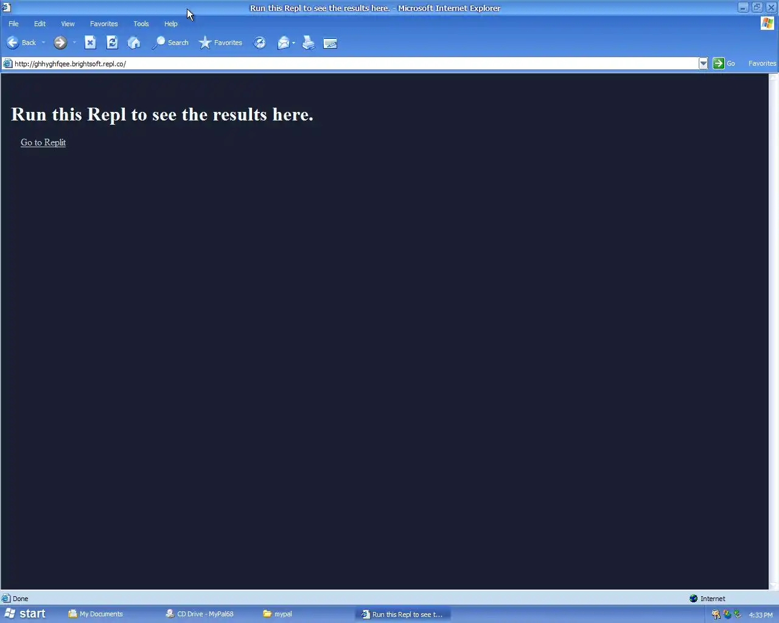Click the Internet zone globe icon
This screenshot has height=623, width=779.
693,599
